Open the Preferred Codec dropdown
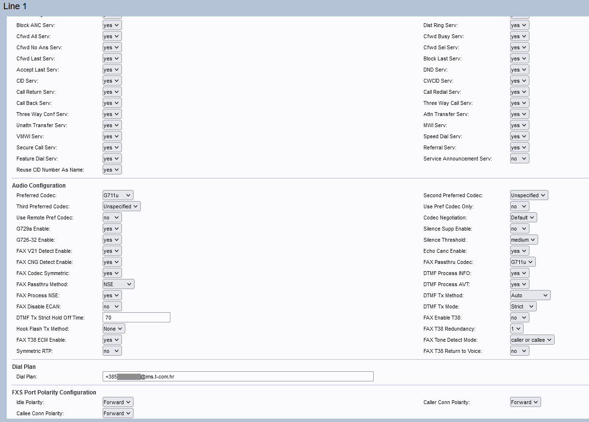The image size is (589, 422). 118,195
